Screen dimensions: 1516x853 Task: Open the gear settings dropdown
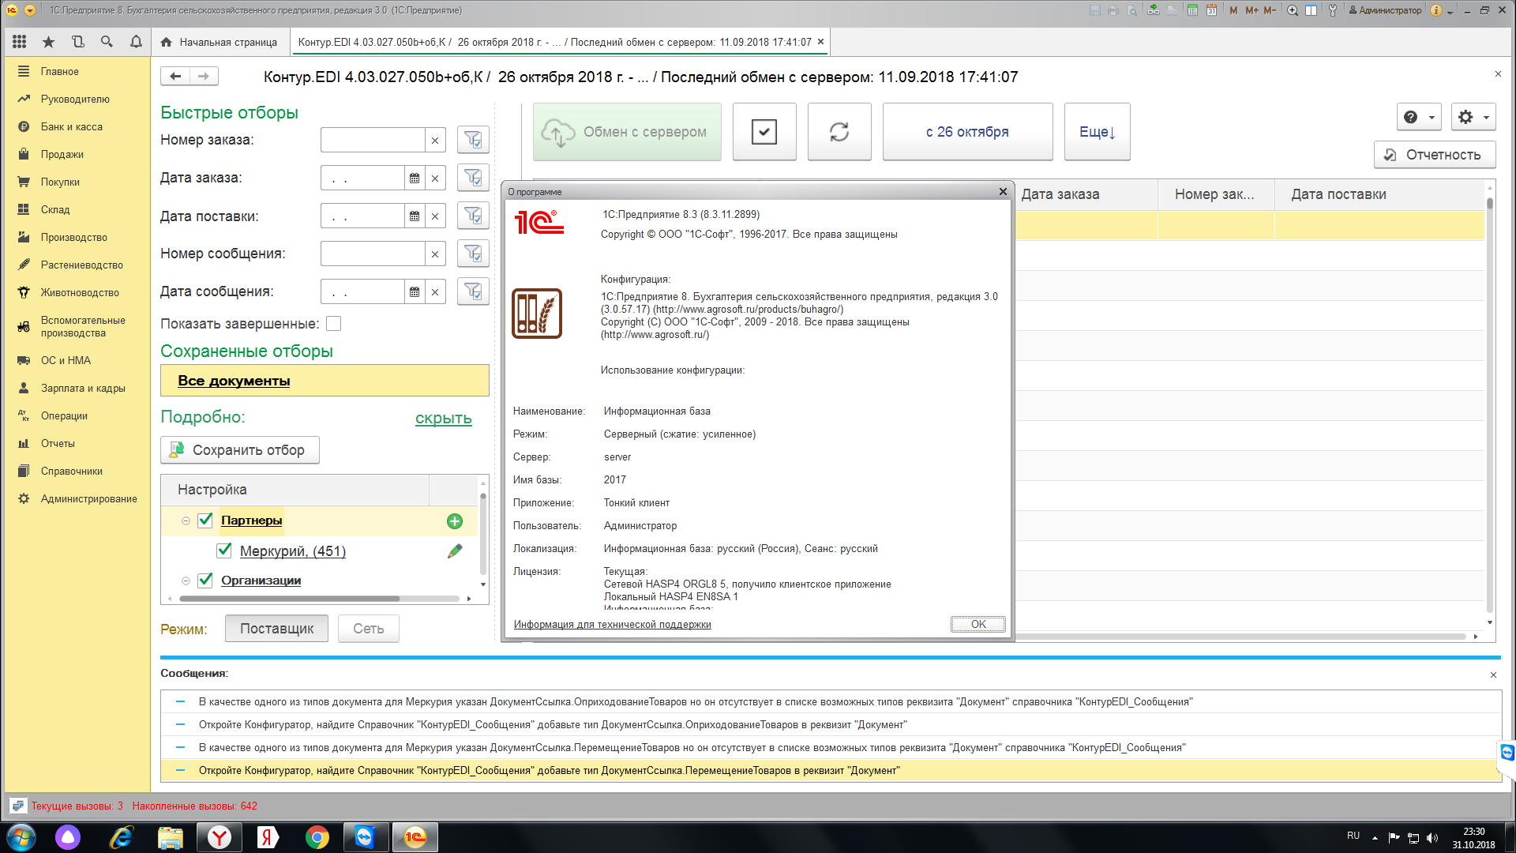1473,117
